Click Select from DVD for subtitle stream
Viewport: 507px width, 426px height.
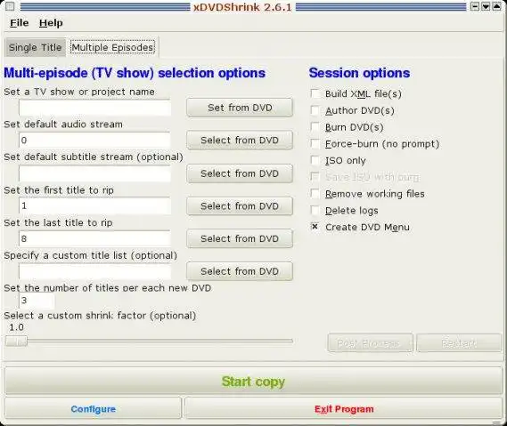(240, 173)
